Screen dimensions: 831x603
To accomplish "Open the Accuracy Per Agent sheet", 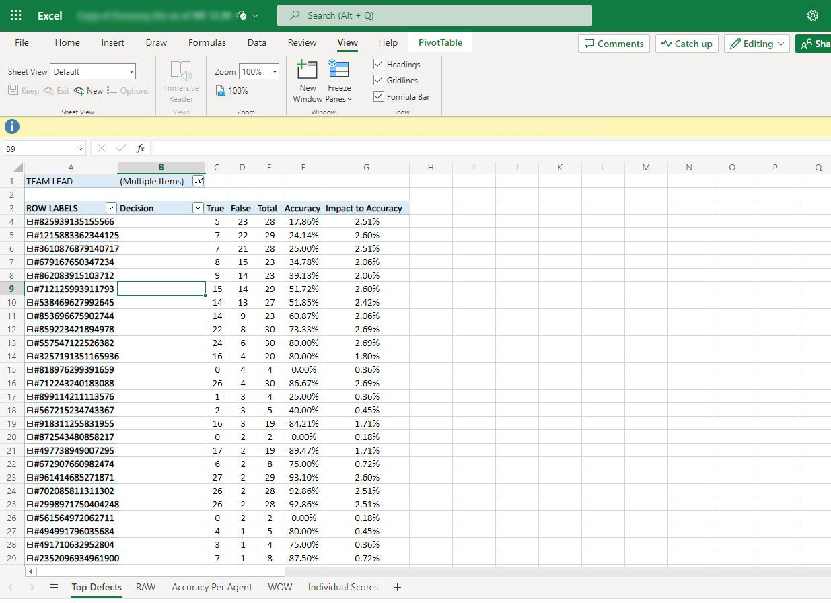I will click(212, 588).
